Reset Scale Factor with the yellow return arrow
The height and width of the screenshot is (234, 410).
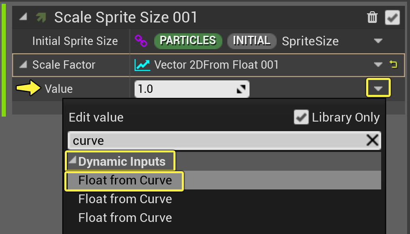pyautogui.click(x=393, y=65)
